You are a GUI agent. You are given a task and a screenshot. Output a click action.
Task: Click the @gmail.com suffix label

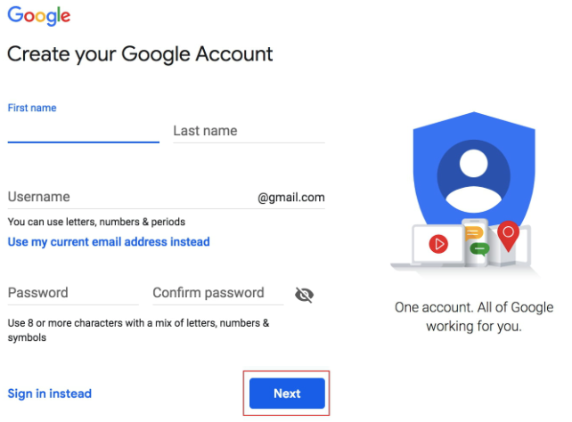pyautogui.click(x=291, y=198)
